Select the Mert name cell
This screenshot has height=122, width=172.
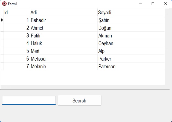click(63, 51)
